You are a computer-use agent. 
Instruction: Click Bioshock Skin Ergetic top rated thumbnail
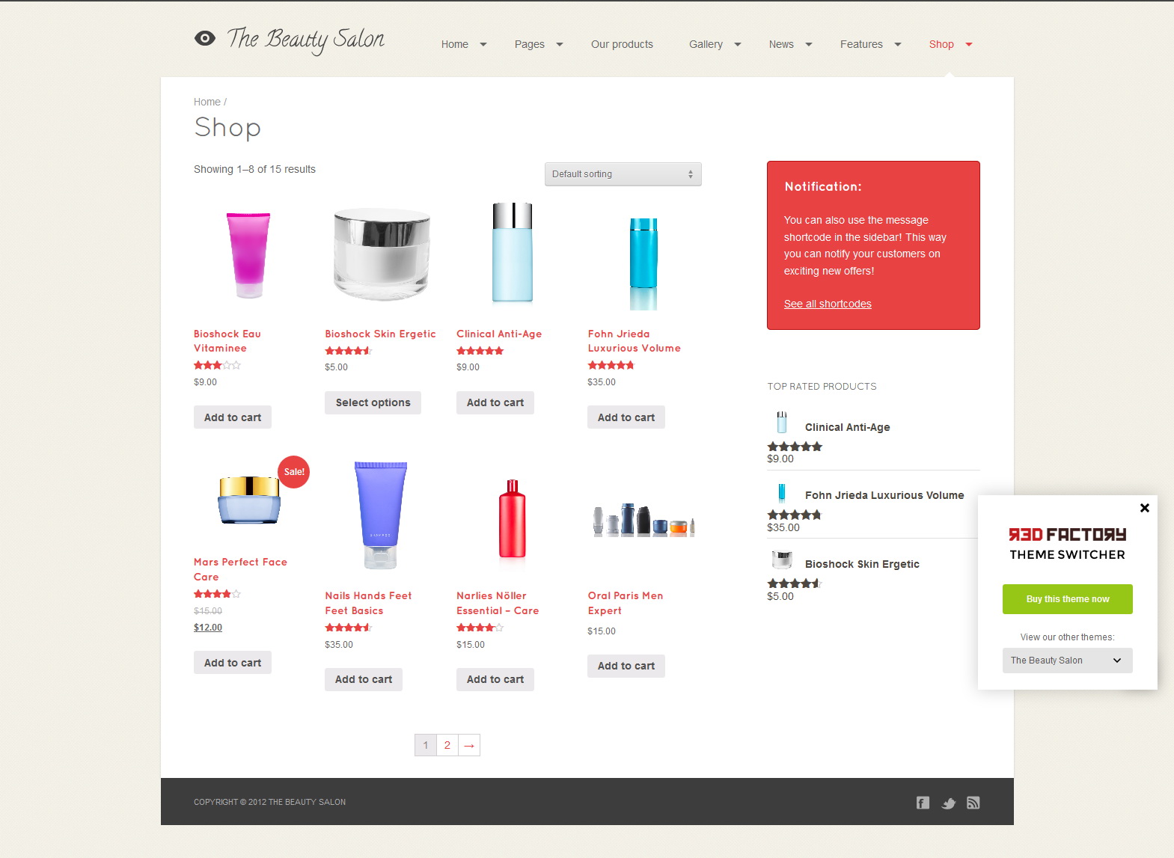(x=782, y=560)
